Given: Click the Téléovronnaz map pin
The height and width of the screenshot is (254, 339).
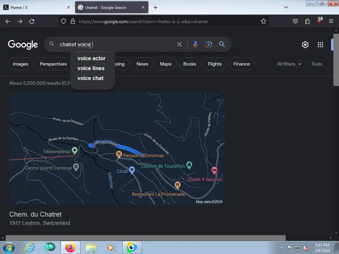Looking at the screenshot, I should (x=75, y=150).
